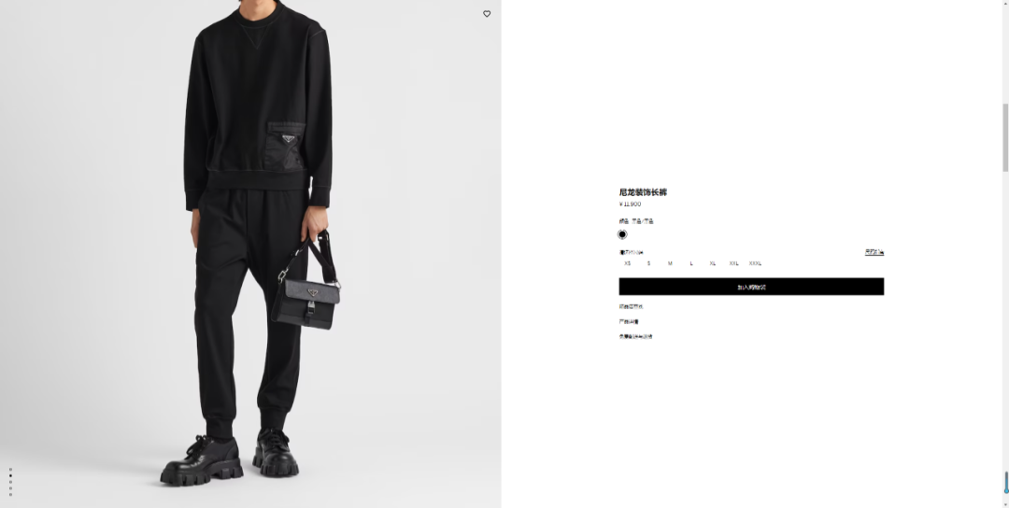Screen dimensions: 1009x508
Task: Expand the first product details section
Action: [x=631, y=306]
